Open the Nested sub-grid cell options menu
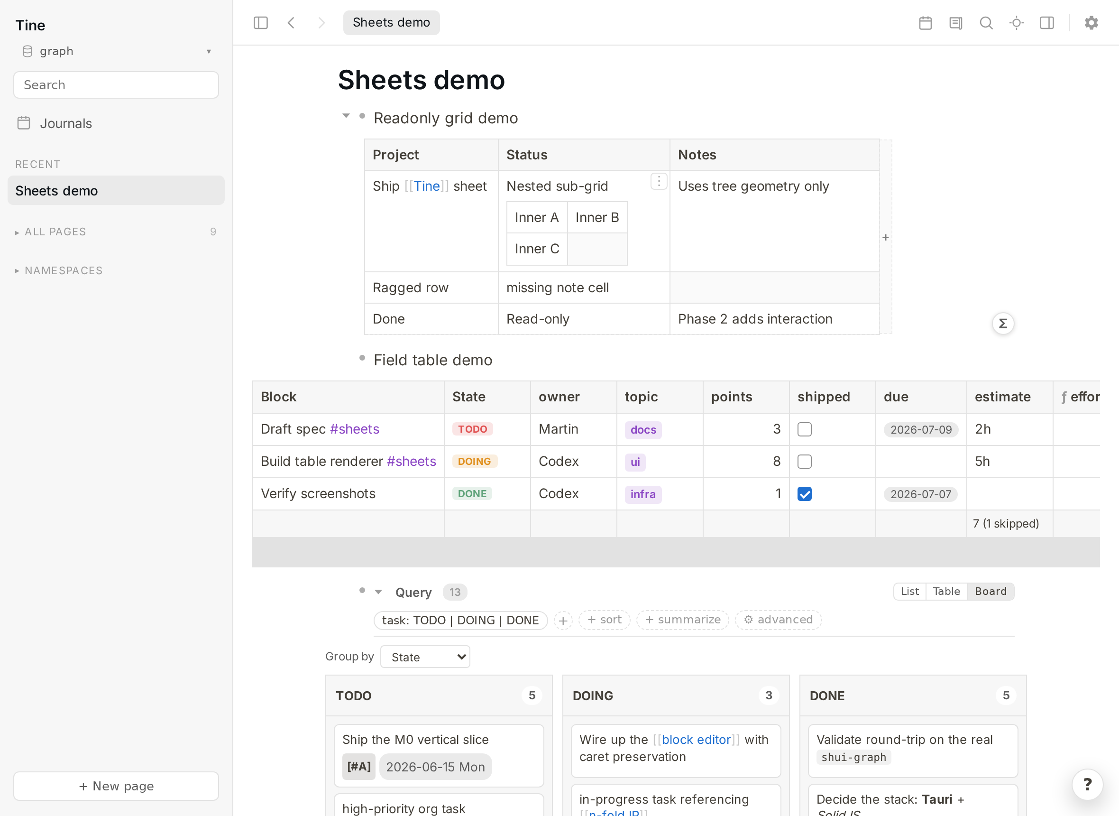The image size is (1119, 816). [659, 181]
